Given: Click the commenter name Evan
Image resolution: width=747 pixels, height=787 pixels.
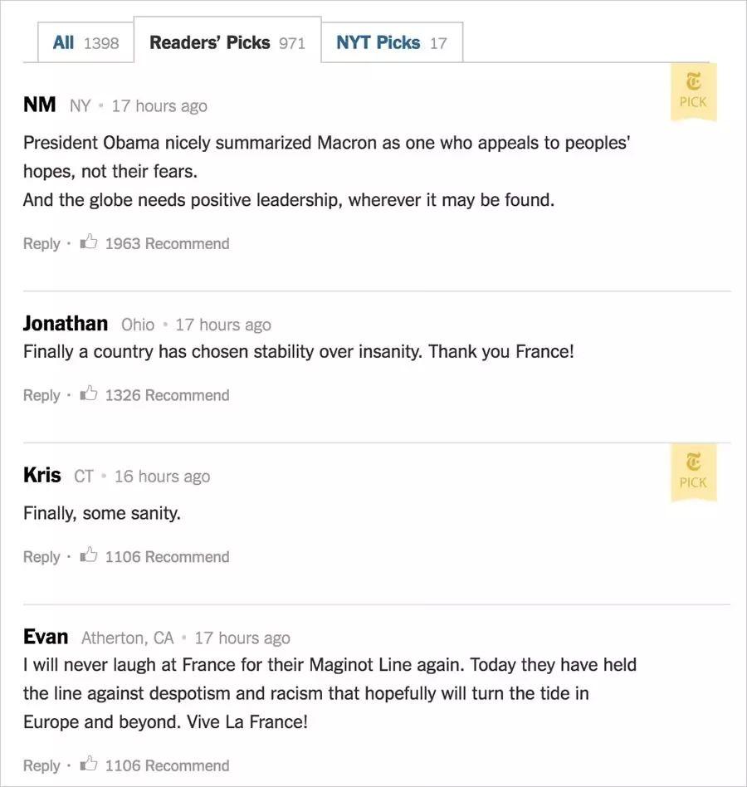Looking at the screenshot, I should [46, 637].
